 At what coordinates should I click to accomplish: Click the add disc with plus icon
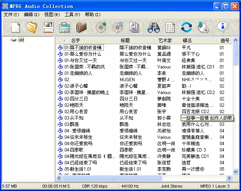pyautogui.click(x=101, y=27)
